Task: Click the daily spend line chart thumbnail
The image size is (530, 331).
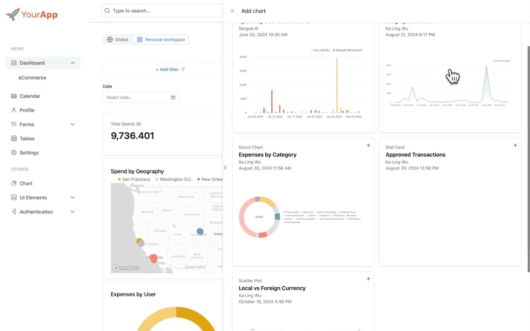Action: pos(448,83)
